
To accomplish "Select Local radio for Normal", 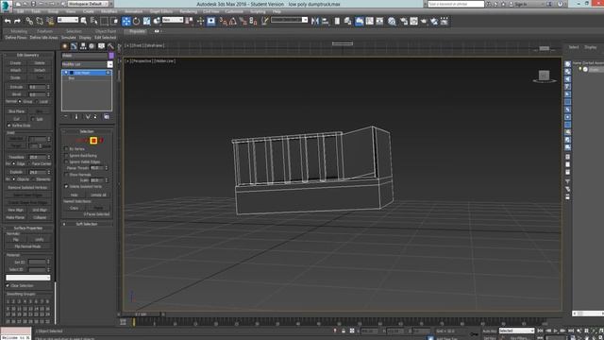I will point(37,102).
